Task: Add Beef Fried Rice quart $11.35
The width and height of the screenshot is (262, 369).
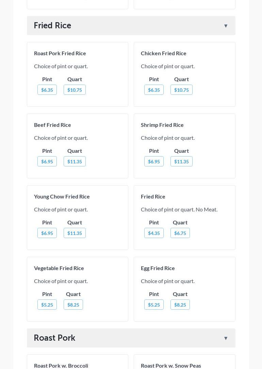Action: click(75, 162)
